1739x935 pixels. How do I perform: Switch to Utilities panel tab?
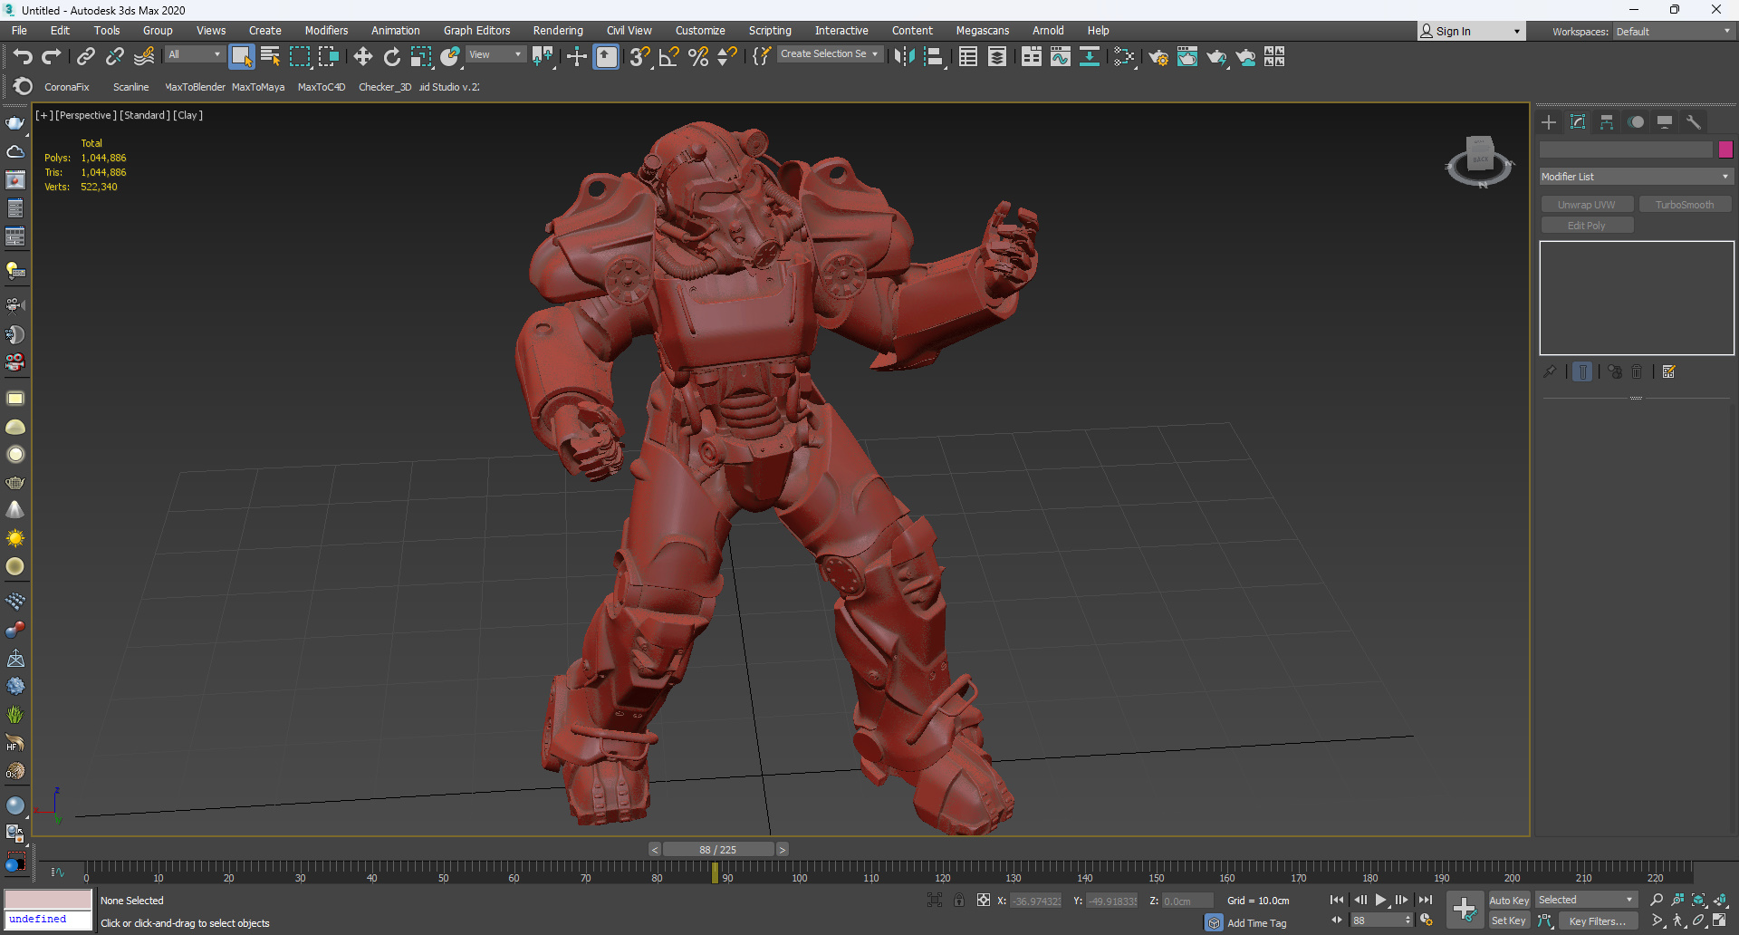tap(1694, 122)
